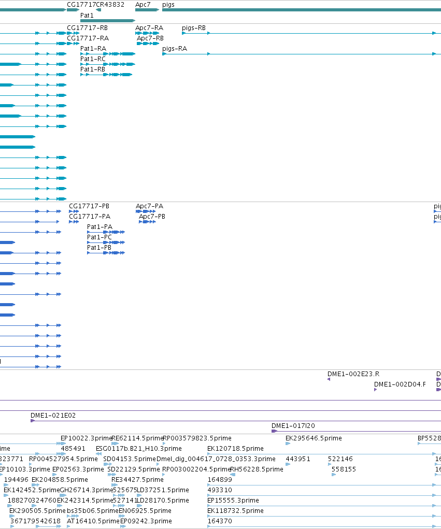Click the EP15555.3prime label
Screen dimensions: 441x529
(x=233, y=501)
